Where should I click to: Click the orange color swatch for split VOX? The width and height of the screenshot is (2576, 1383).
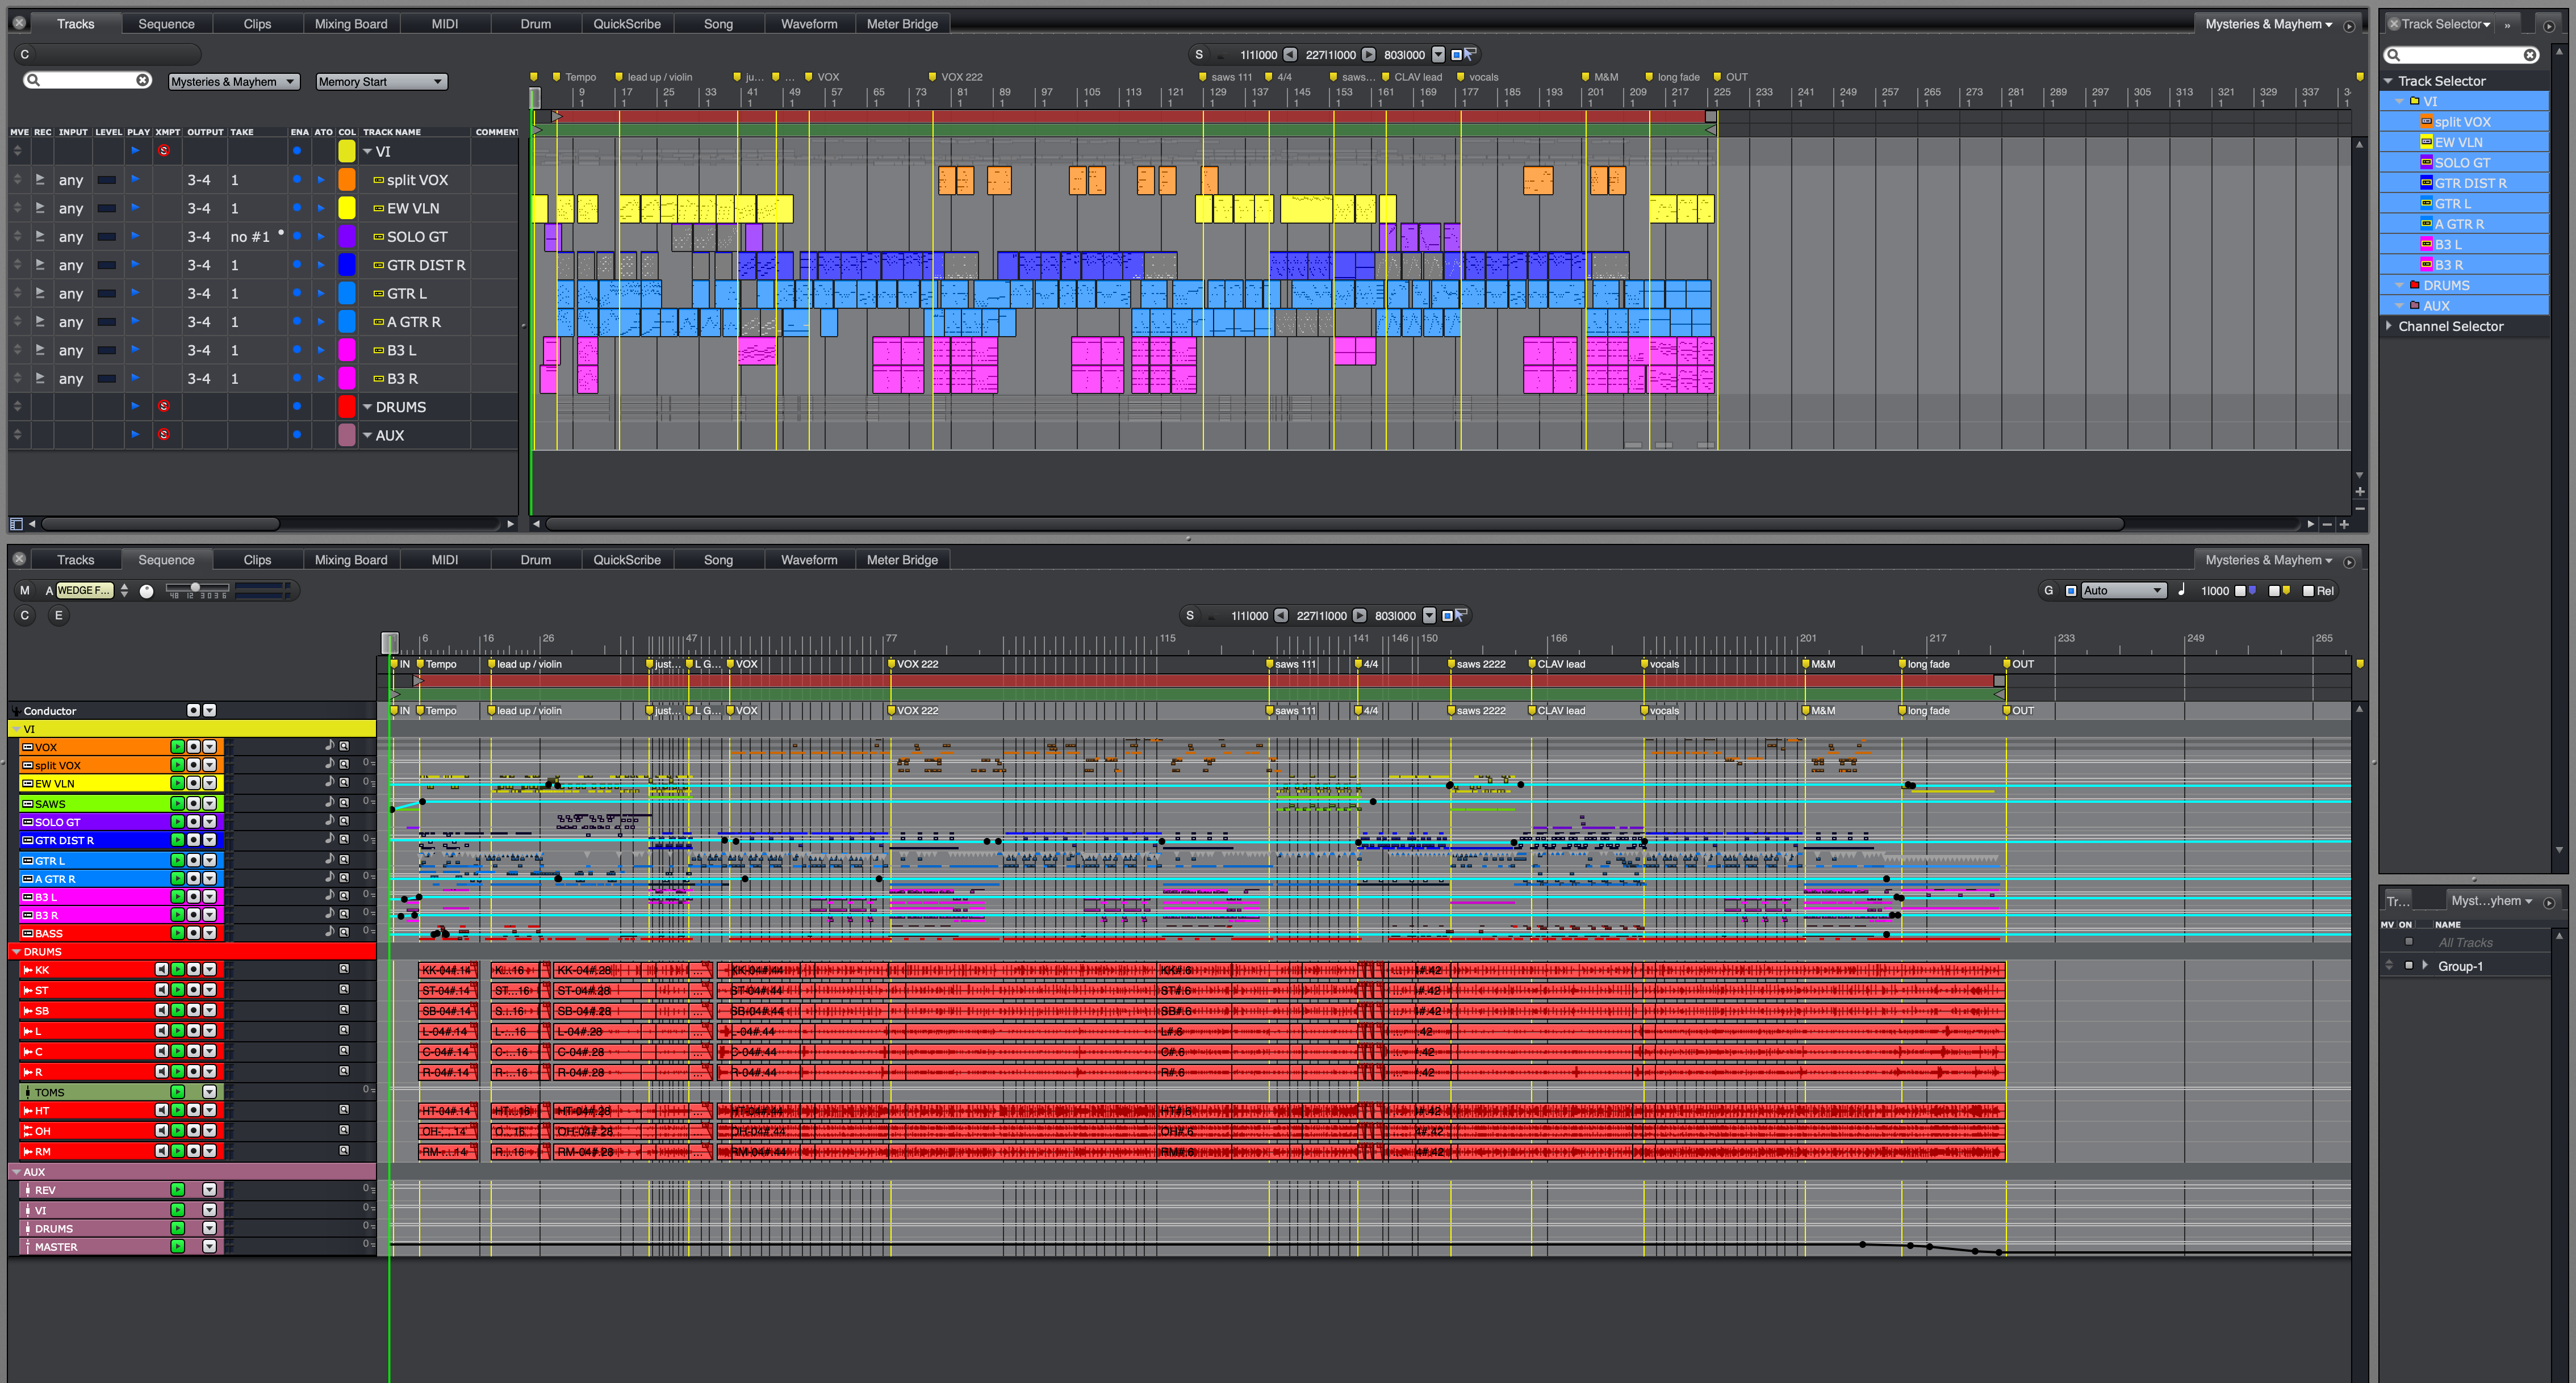click(347, 180)
